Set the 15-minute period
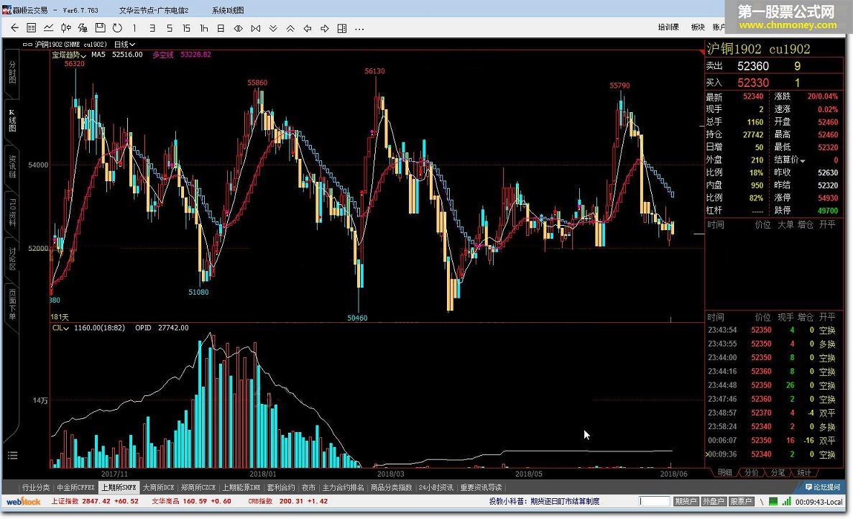Image resolution: width=853 pixels, height=519 pixels. (186, 28)
